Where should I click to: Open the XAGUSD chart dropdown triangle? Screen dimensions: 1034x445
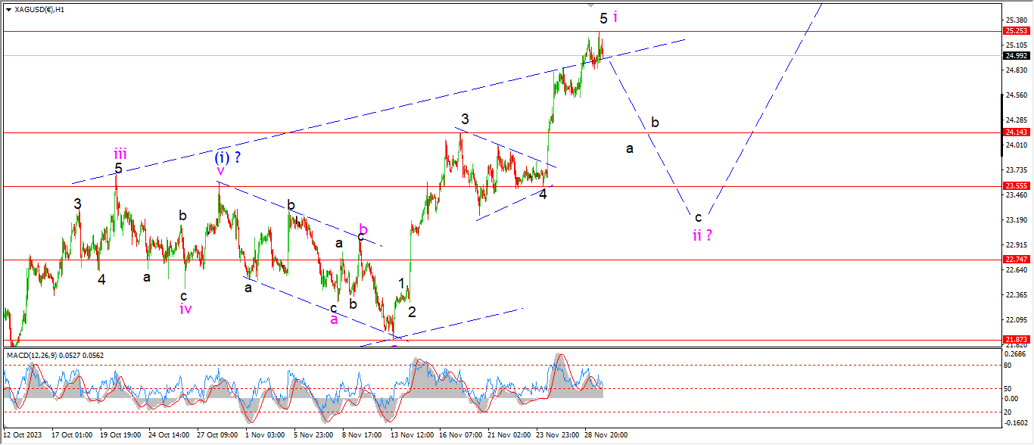(8, 10)
